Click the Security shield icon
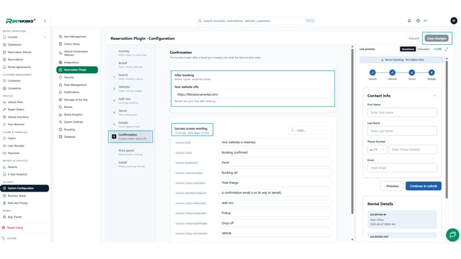Screen dimensions: 461x259 click(61, 77)
